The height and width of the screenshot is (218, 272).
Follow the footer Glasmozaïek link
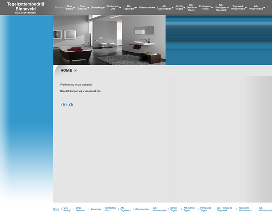142,209
